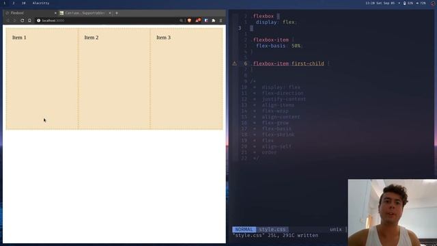Click the 'unix' file format in status line
437x246 pixels.
335,230
